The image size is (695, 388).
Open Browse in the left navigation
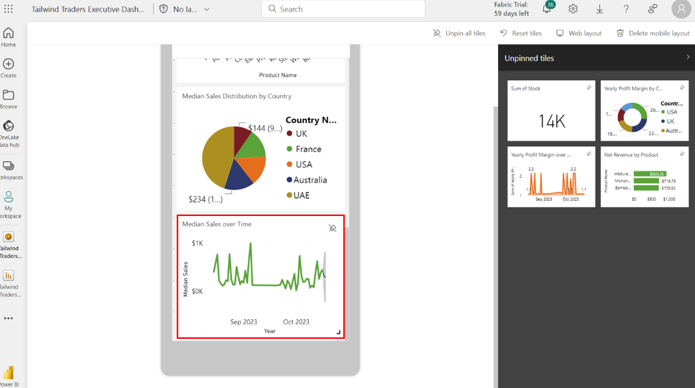point(8,99)
